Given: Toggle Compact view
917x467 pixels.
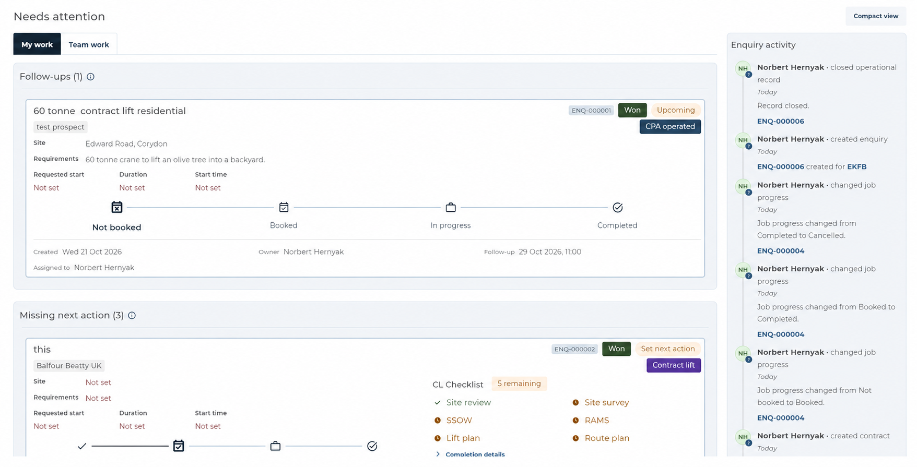Looking at the screenshot, I should coord(876,16).
